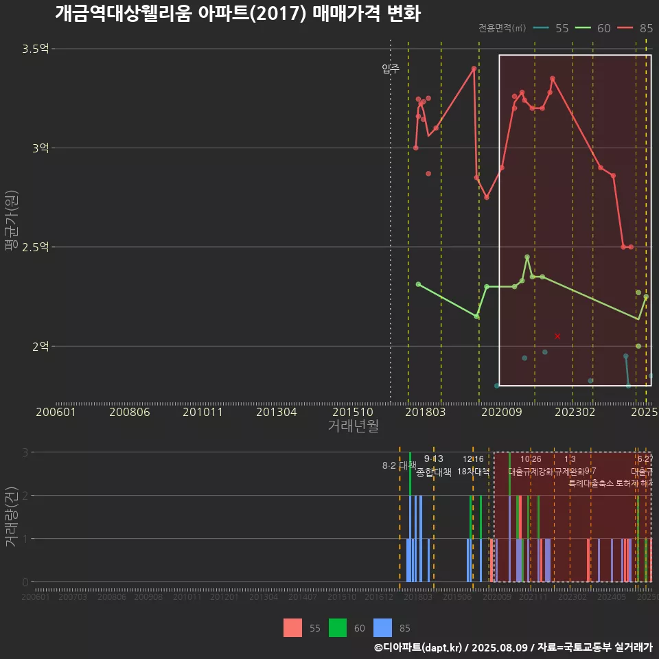Click the 201803 label on the price chart axis
This screenshot has width=659, height=659.
coord(425,412)
